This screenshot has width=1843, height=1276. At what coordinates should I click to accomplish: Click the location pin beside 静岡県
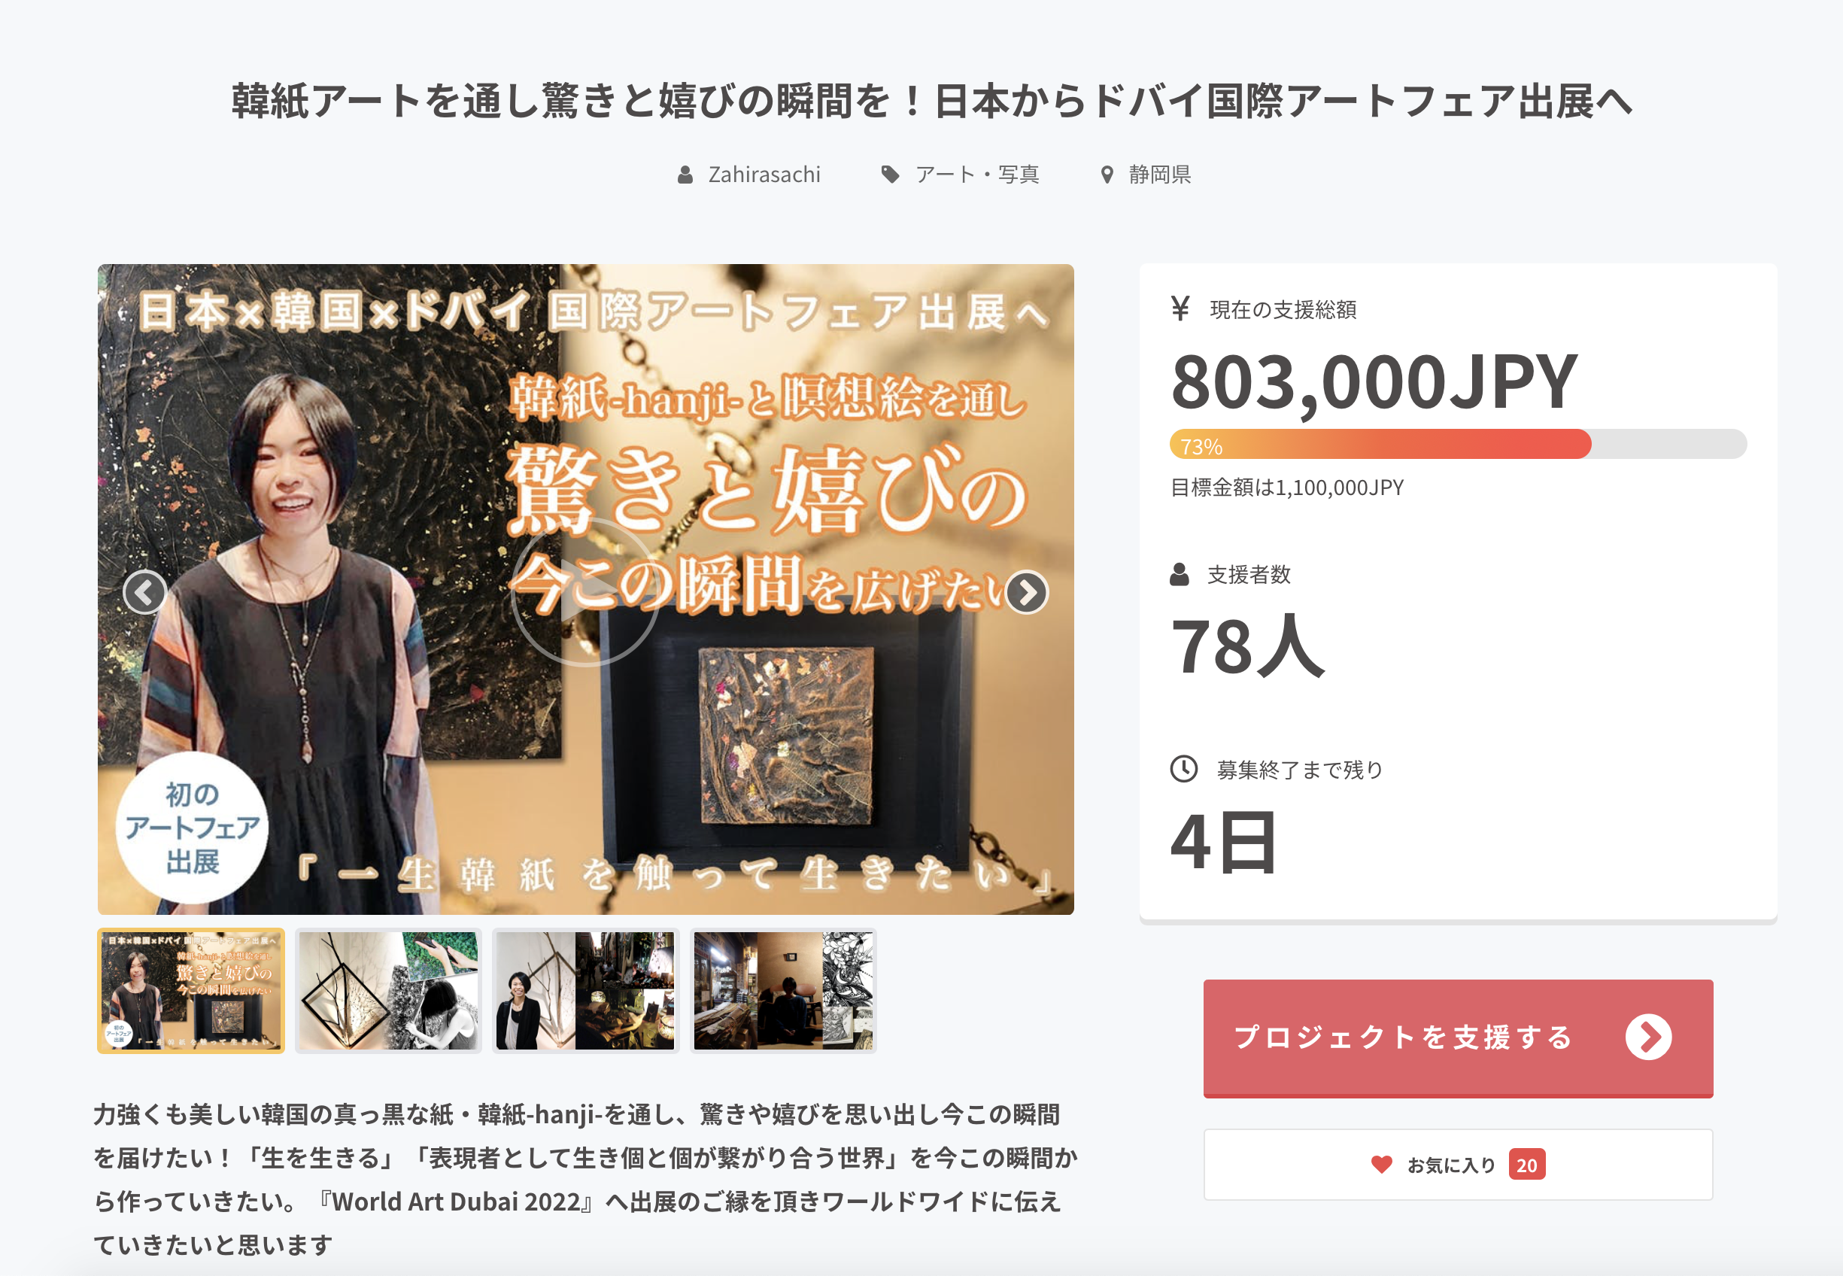1107,175
